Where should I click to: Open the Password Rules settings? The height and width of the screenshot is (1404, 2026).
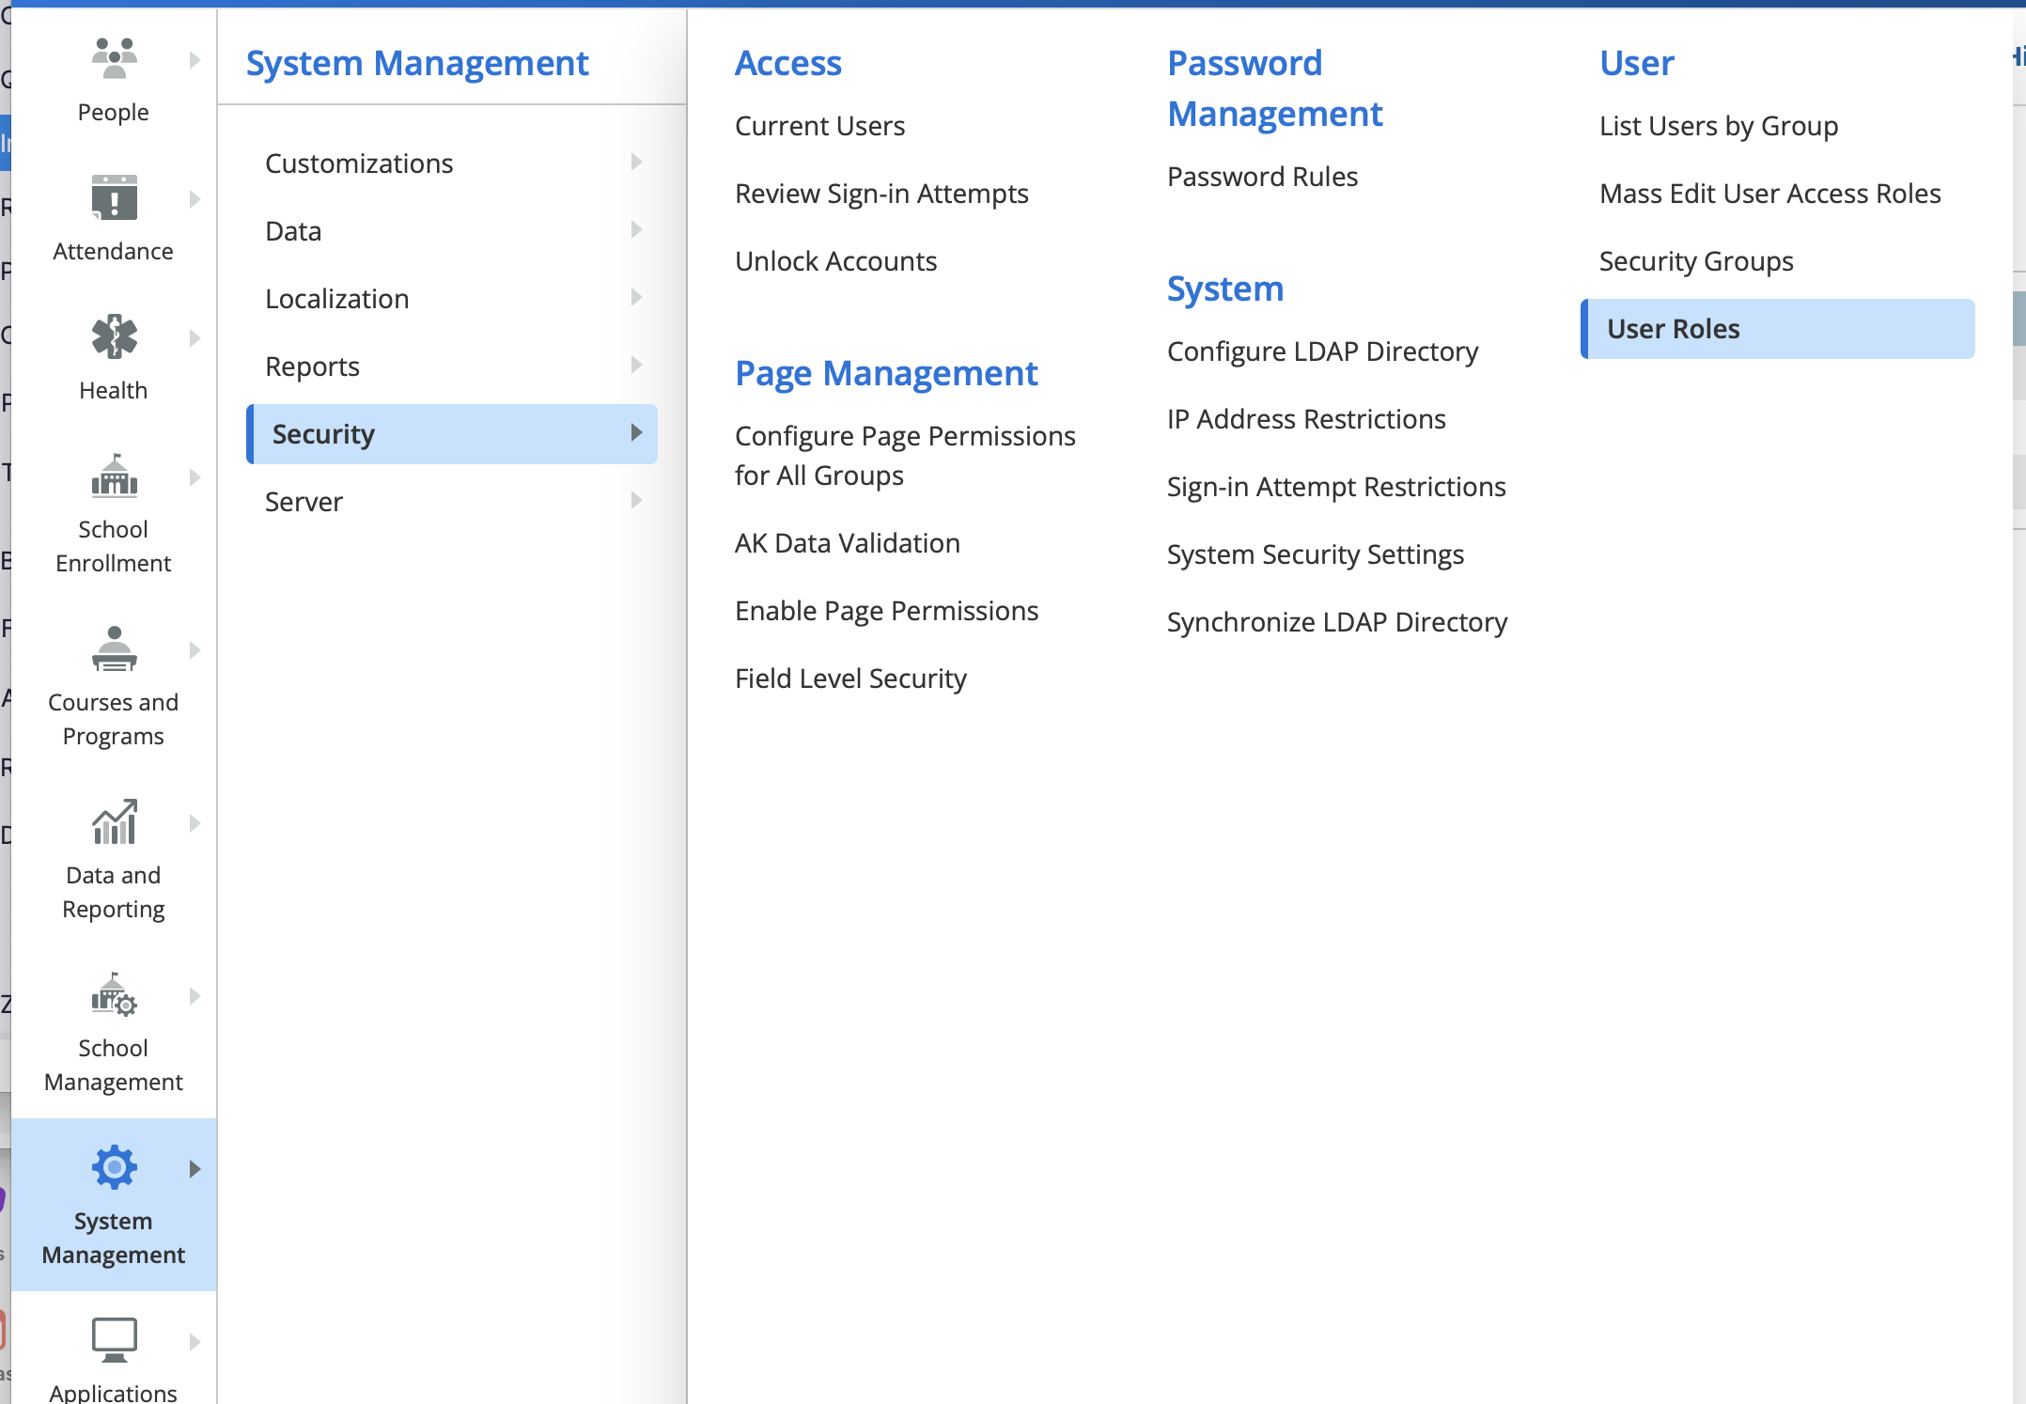pyautogui.click(x=1262, y=176)
